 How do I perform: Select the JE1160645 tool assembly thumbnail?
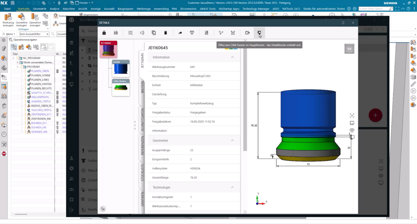point(108,49)
